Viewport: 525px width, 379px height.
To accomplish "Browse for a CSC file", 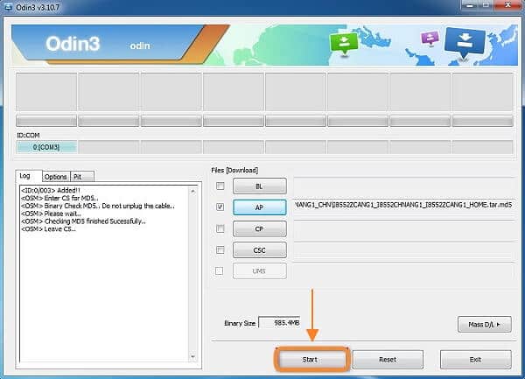I will point(260,250).
